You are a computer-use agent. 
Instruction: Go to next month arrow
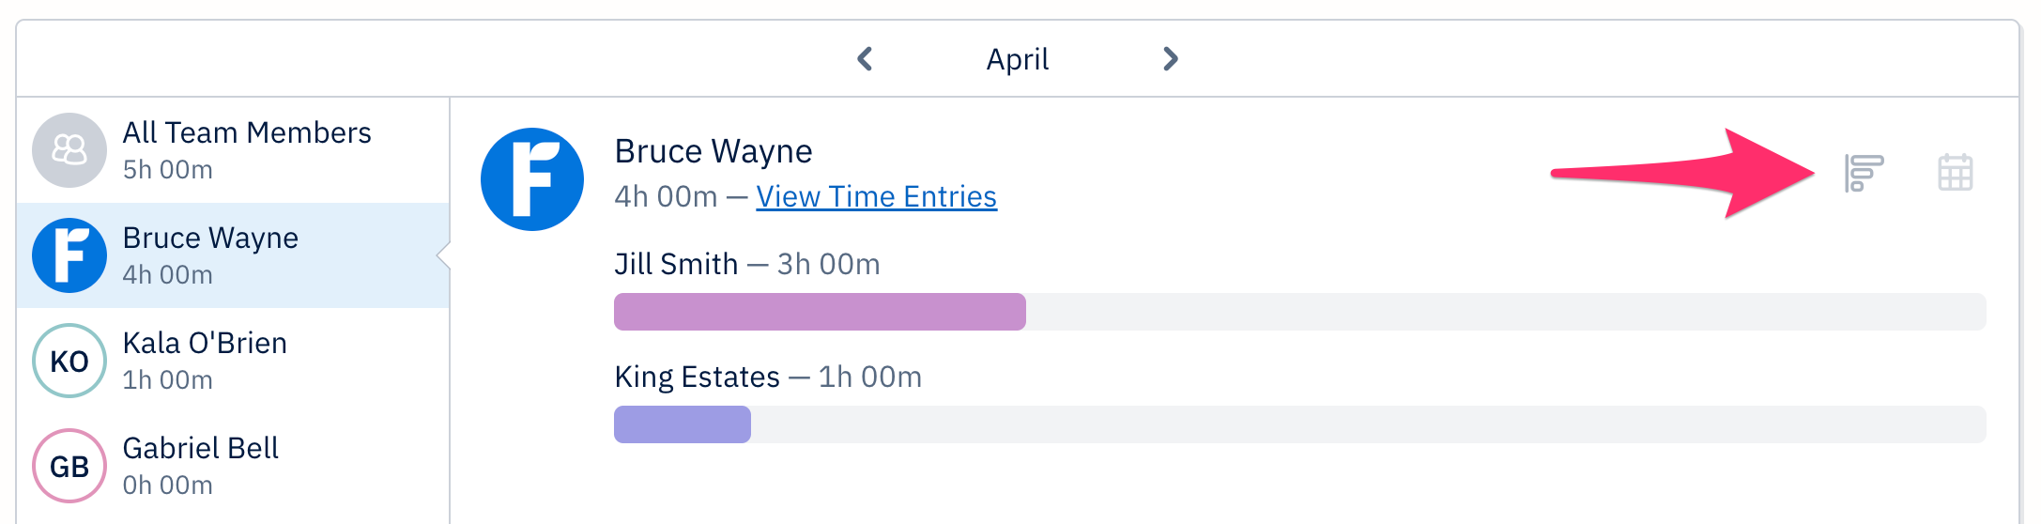(x=1170, y=59)
